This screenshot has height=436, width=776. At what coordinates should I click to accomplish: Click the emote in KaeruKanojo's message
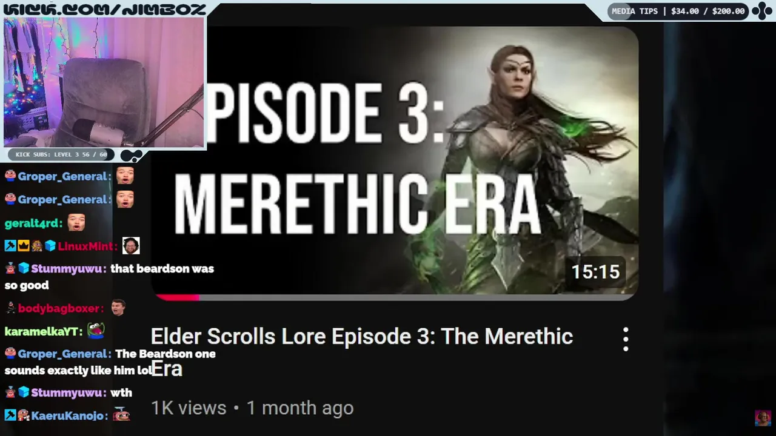(x=121, y=415)
